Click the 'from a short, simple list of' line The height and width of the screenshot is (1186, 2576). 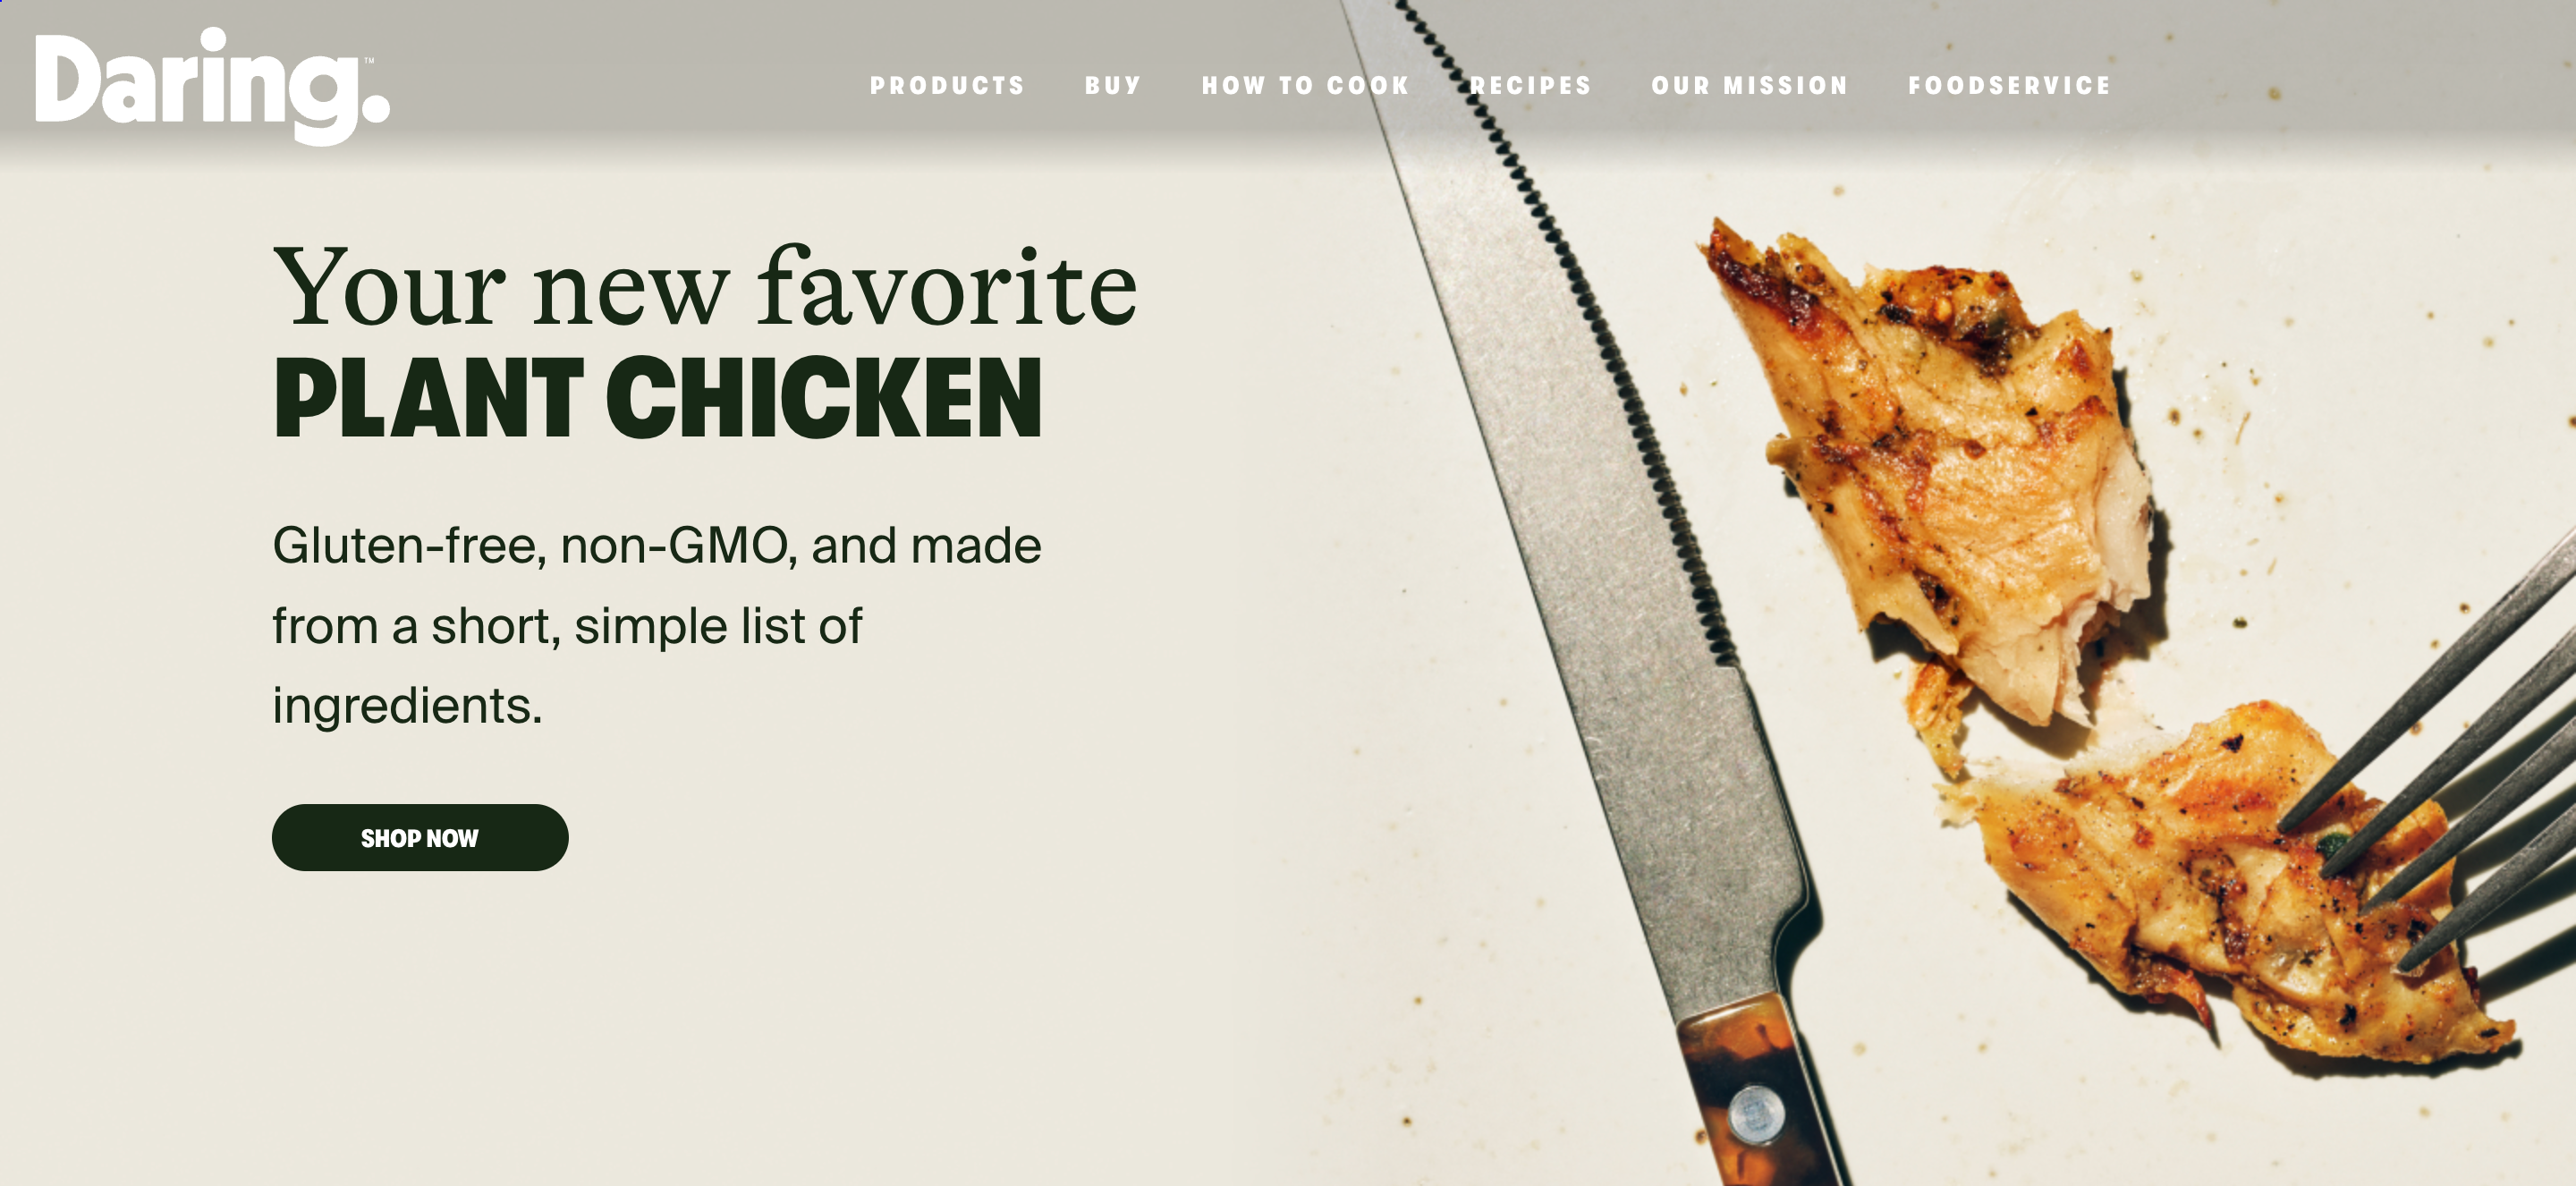(567, 626)
